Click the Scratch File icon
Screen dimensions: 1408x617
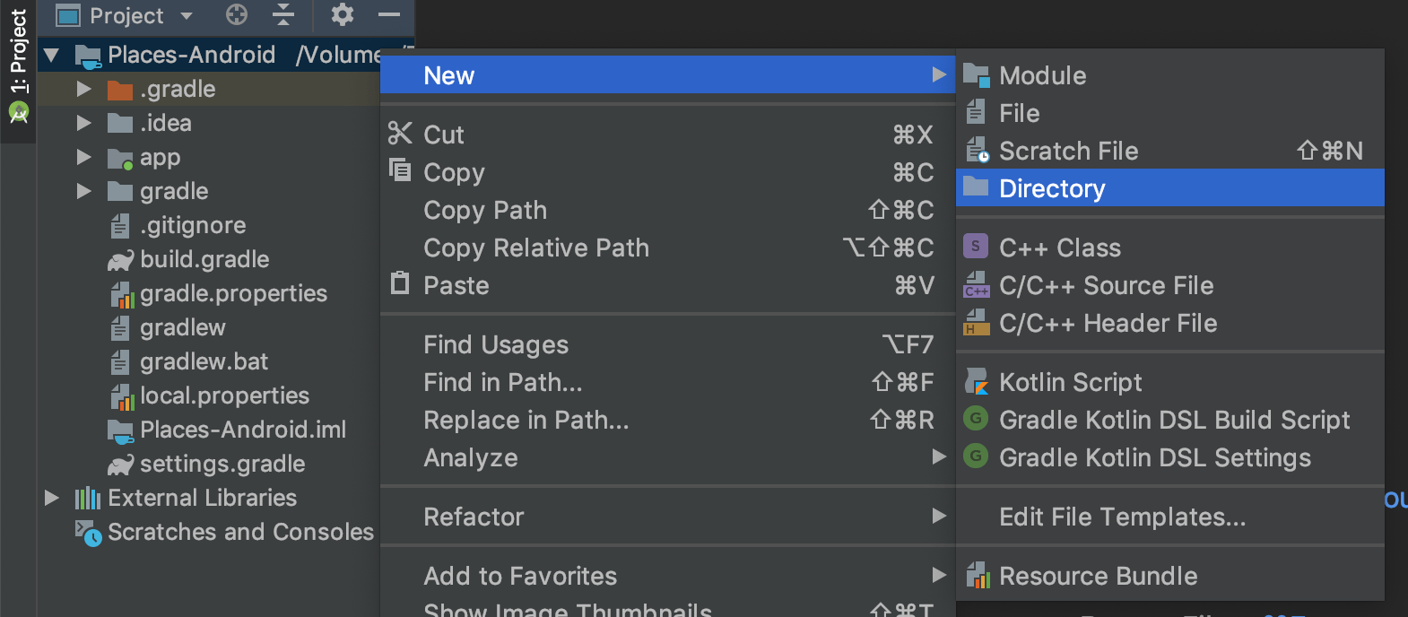pos(977,151)
